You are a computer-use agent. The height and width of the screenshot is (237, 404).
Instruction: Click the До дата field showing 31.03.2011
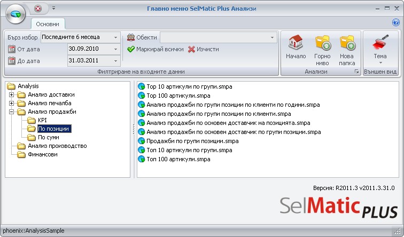coord(94,61)
